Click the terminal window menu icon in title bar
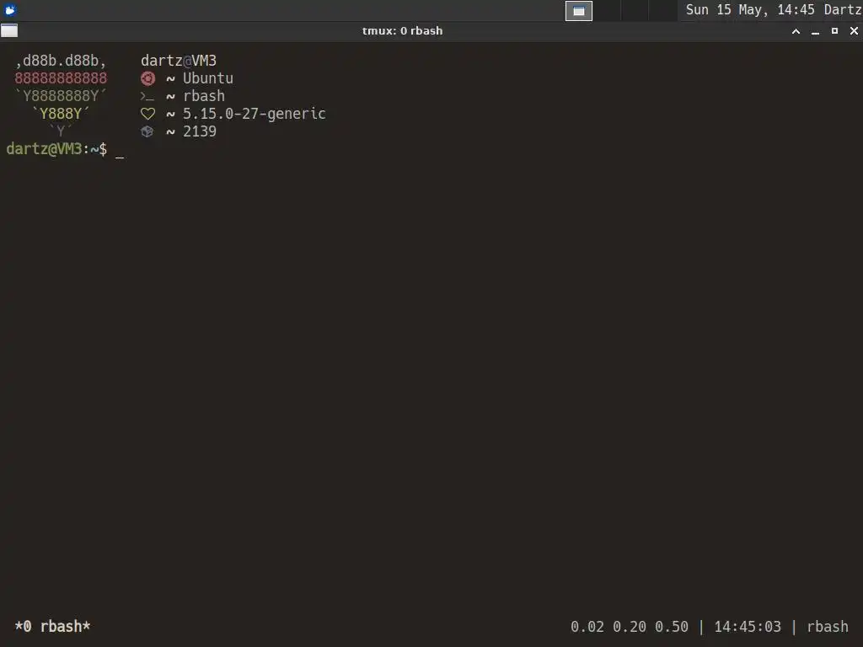 pos(9,31)
